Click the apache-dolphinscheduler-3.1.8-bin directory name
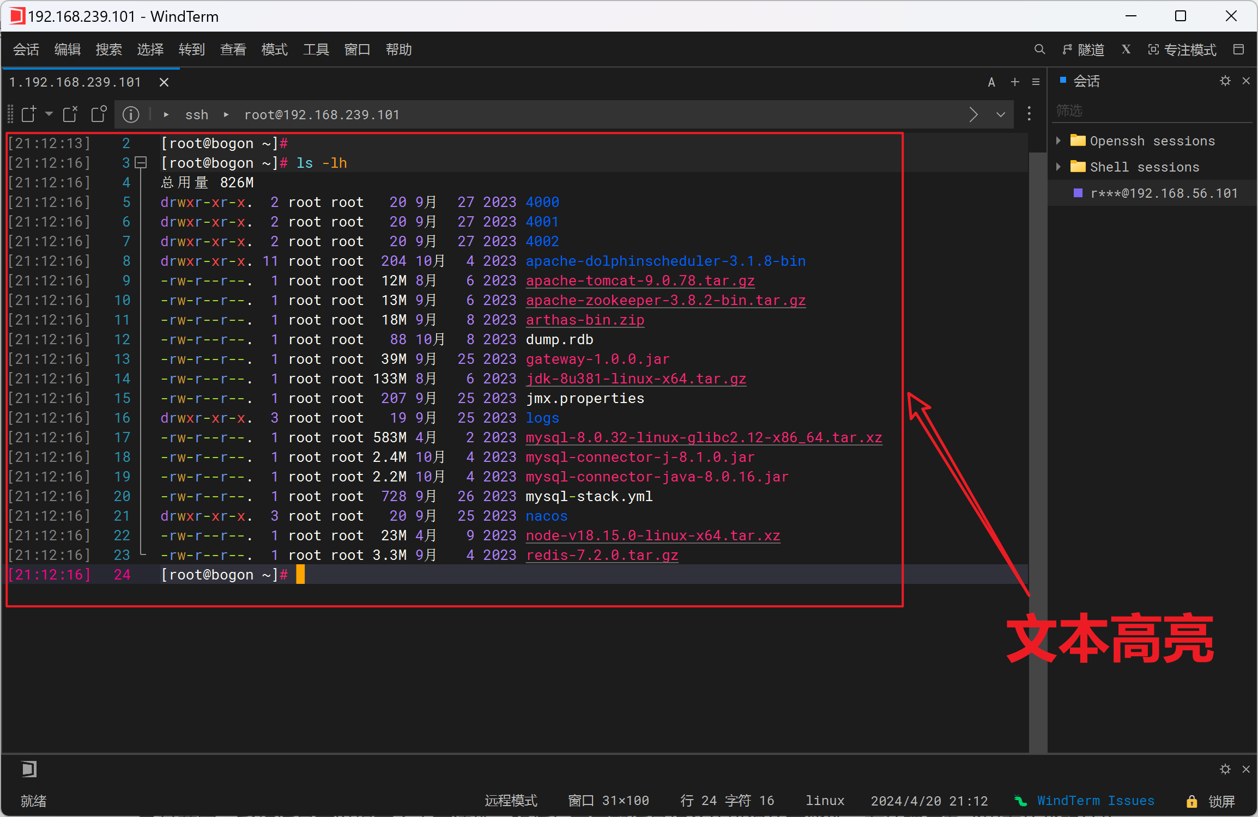The height and width of the screenshot is (817, 1258). [x=666, y=261]
